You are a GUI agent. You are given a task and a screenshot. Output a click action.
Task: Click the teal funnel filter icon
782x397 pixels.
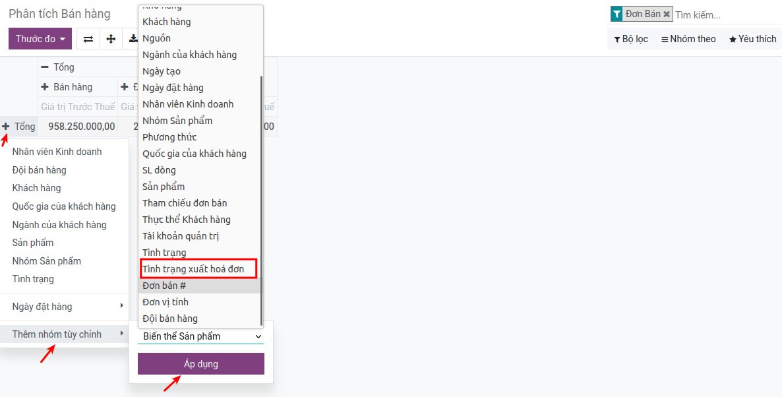click(617, 14)
